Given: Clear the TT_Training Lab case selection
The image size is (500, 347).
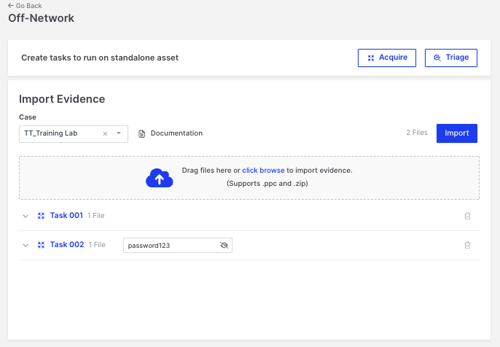Looking at the screenshot, I should [105, 133].
